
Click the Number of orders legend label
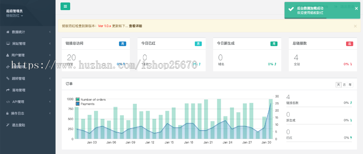pos(93,99)
